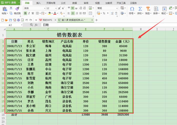Click the distributed alignment icon
The image size is (177, 125).
point(84,13)
